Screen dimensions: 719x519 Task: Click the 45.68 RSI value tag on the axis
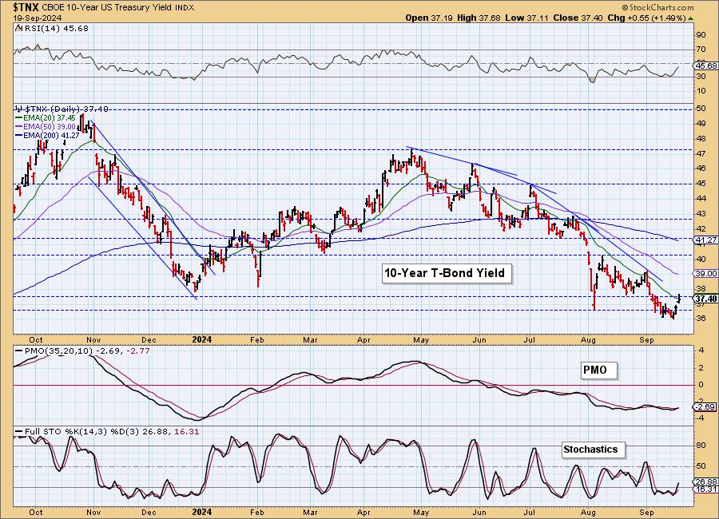pyautogui.click(x=706, y=65)
